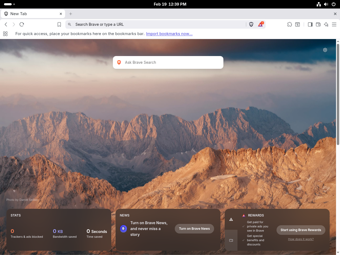Screen dimensions: 340x255
Task: Open Brave Wallet
Action: pos(318,24)
